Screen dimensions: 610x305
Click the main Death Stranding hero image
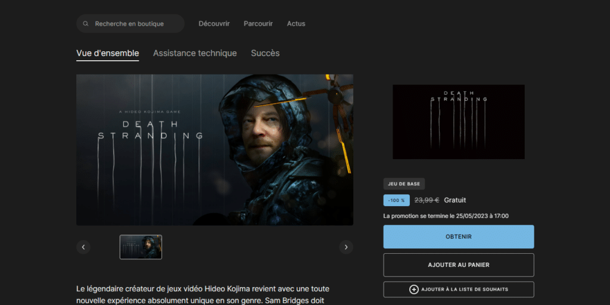click(214, 150)
